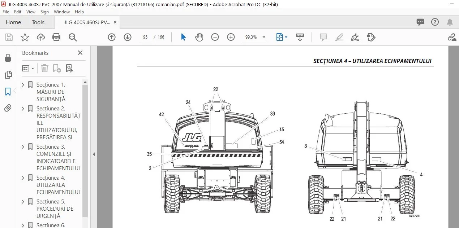Screen dimensions: 459x228
Task: Open the Help menu
Action: click(x=79, y=12)
